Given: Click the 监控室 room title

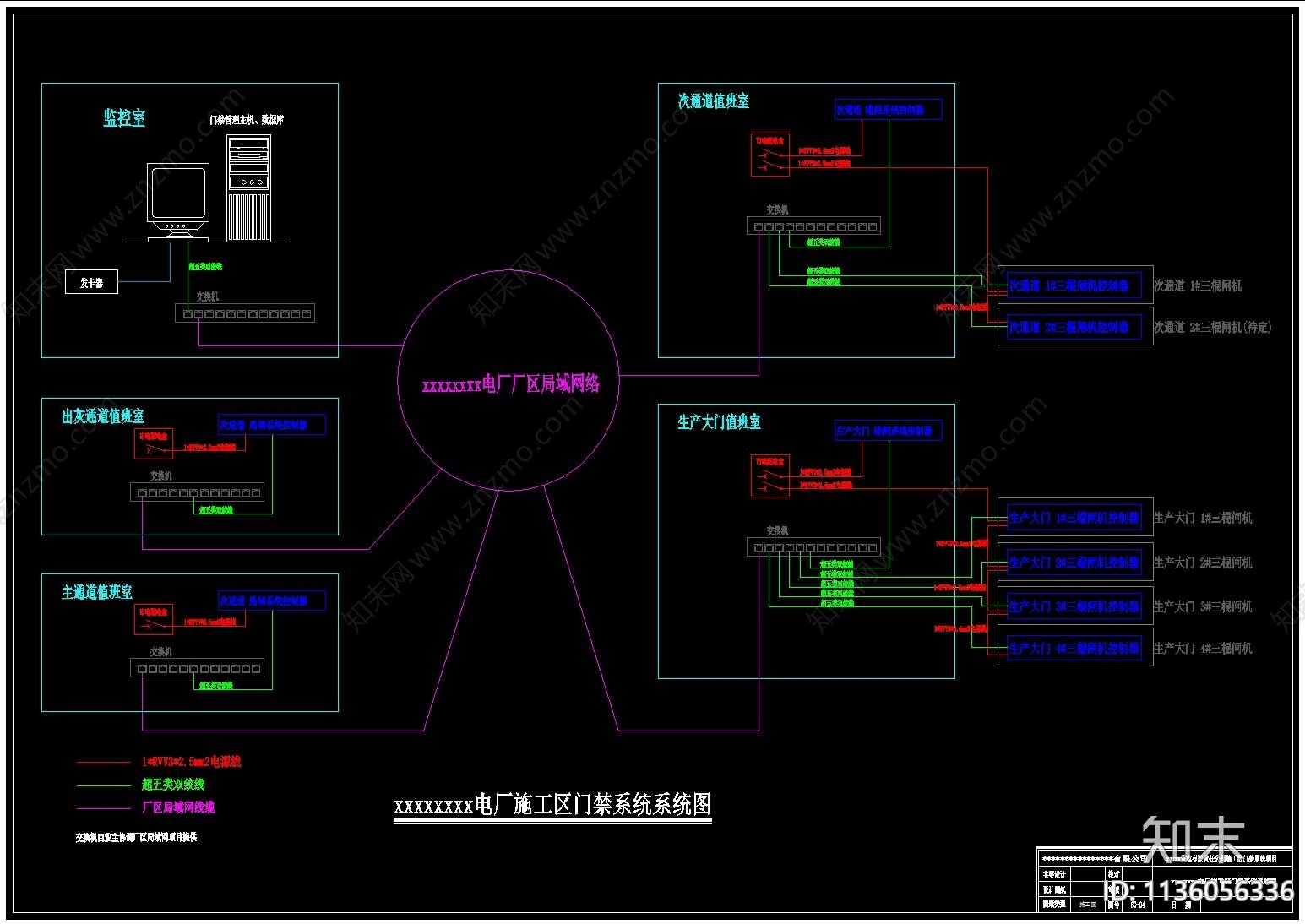Looking at the screenshot, I should tap(124, 117).
